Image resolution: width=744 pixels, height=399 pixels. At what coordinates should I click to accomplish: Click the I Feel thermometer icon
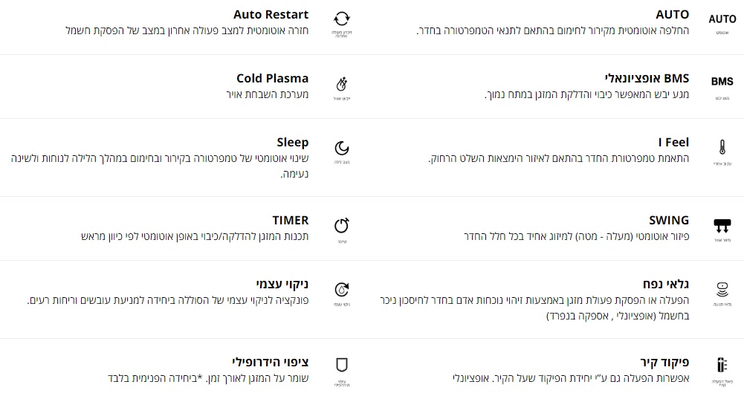[x=722, y=146]
